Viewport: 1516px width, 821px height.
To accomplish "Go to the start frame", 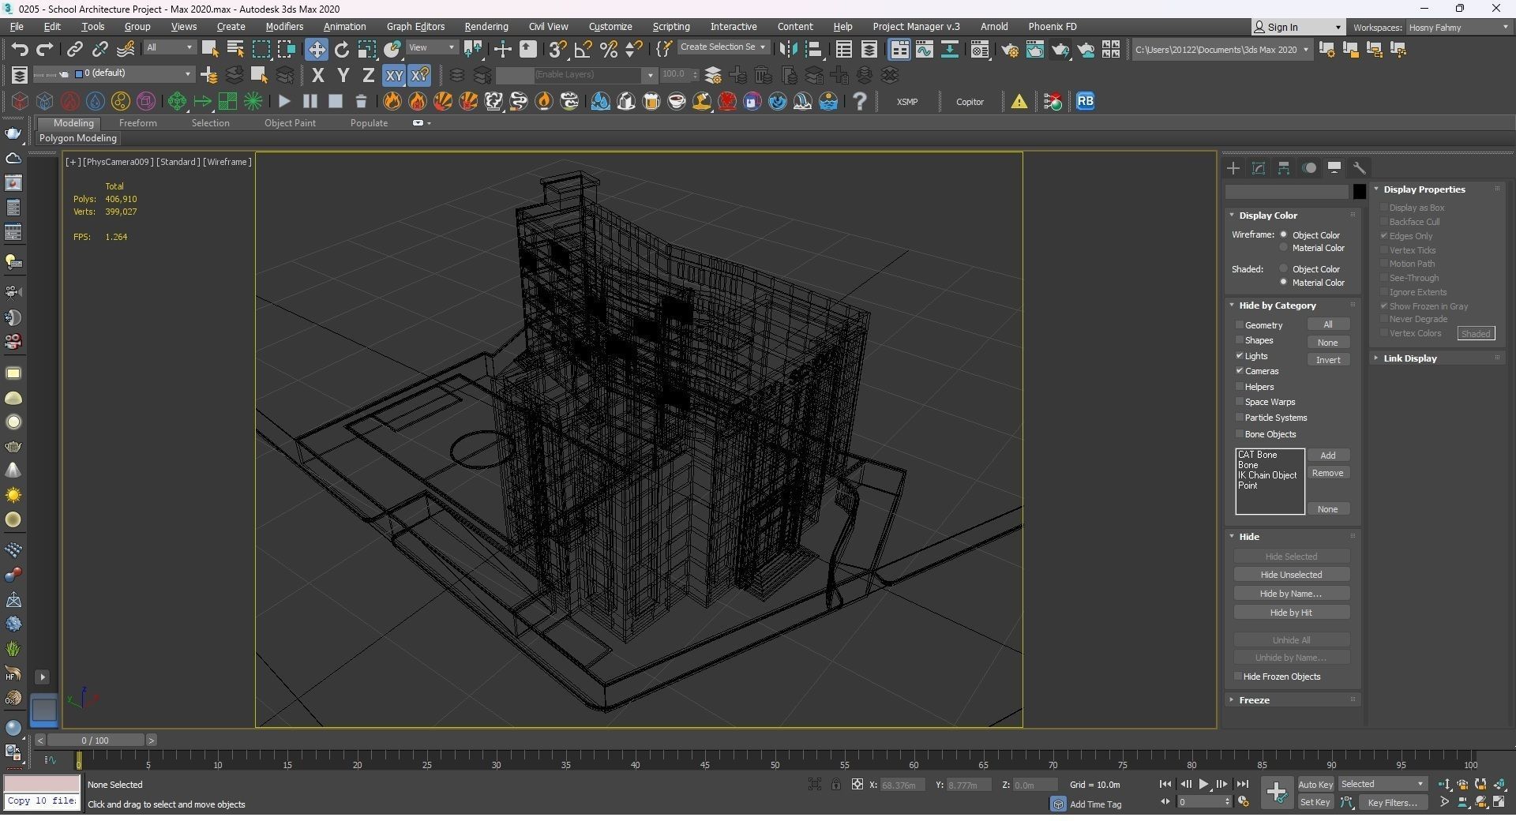I will click(x=1165, y=784).
